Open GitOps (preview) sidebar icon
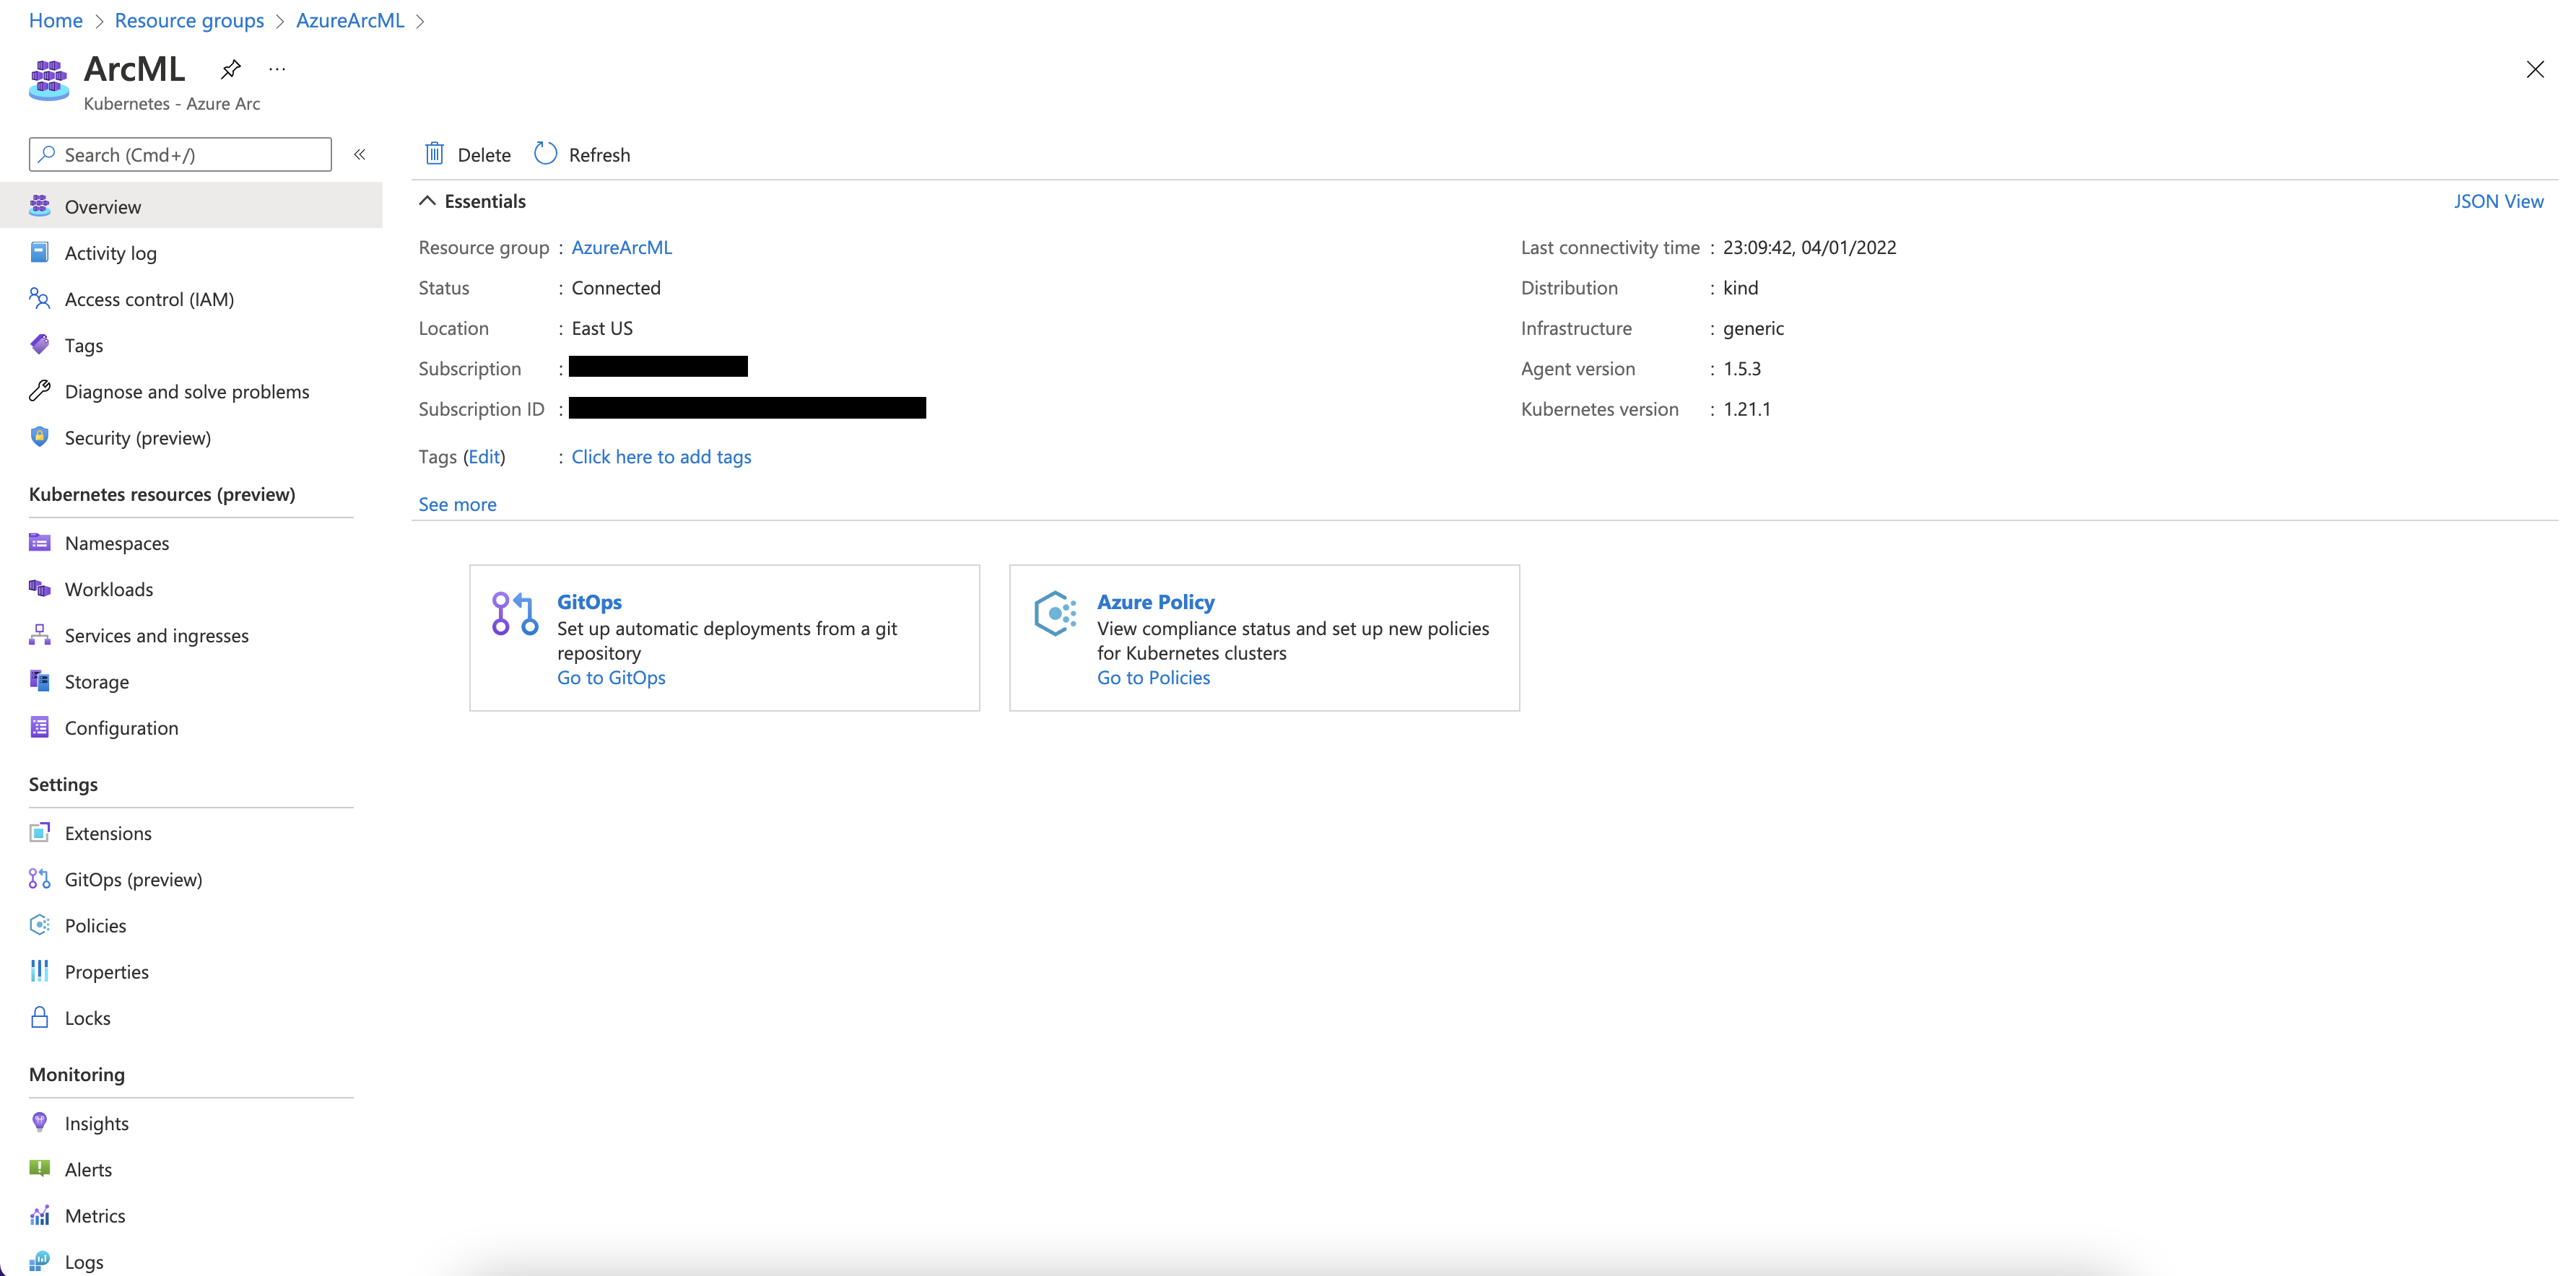The image size is (2576, 1276). click(x=40, y=879)
